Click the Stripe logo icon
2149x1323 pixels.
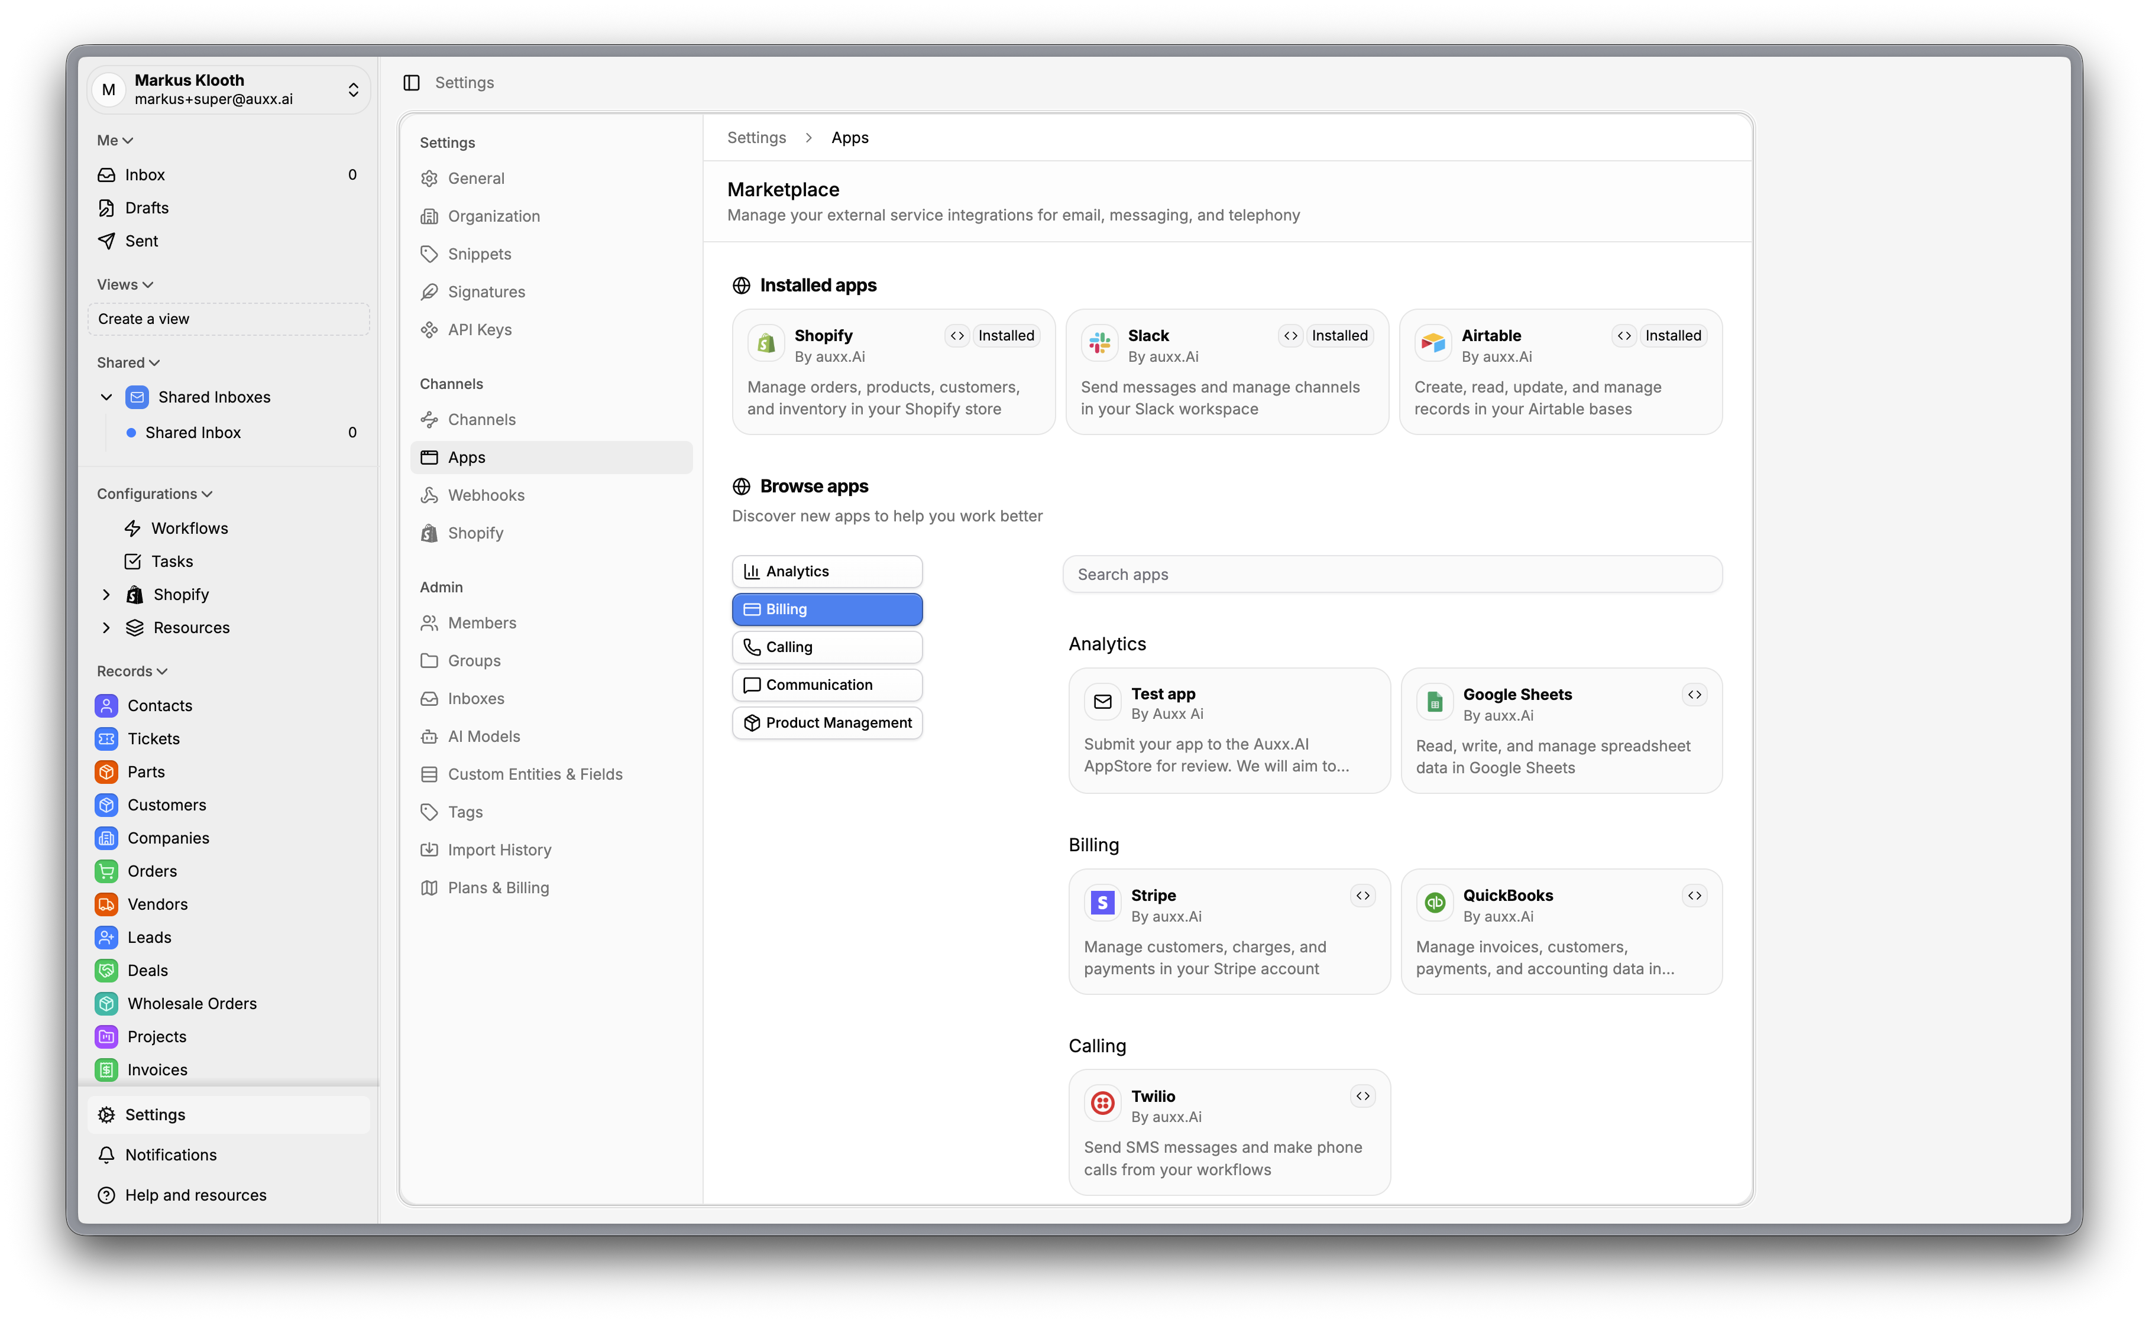click(x=1103, y=903)
